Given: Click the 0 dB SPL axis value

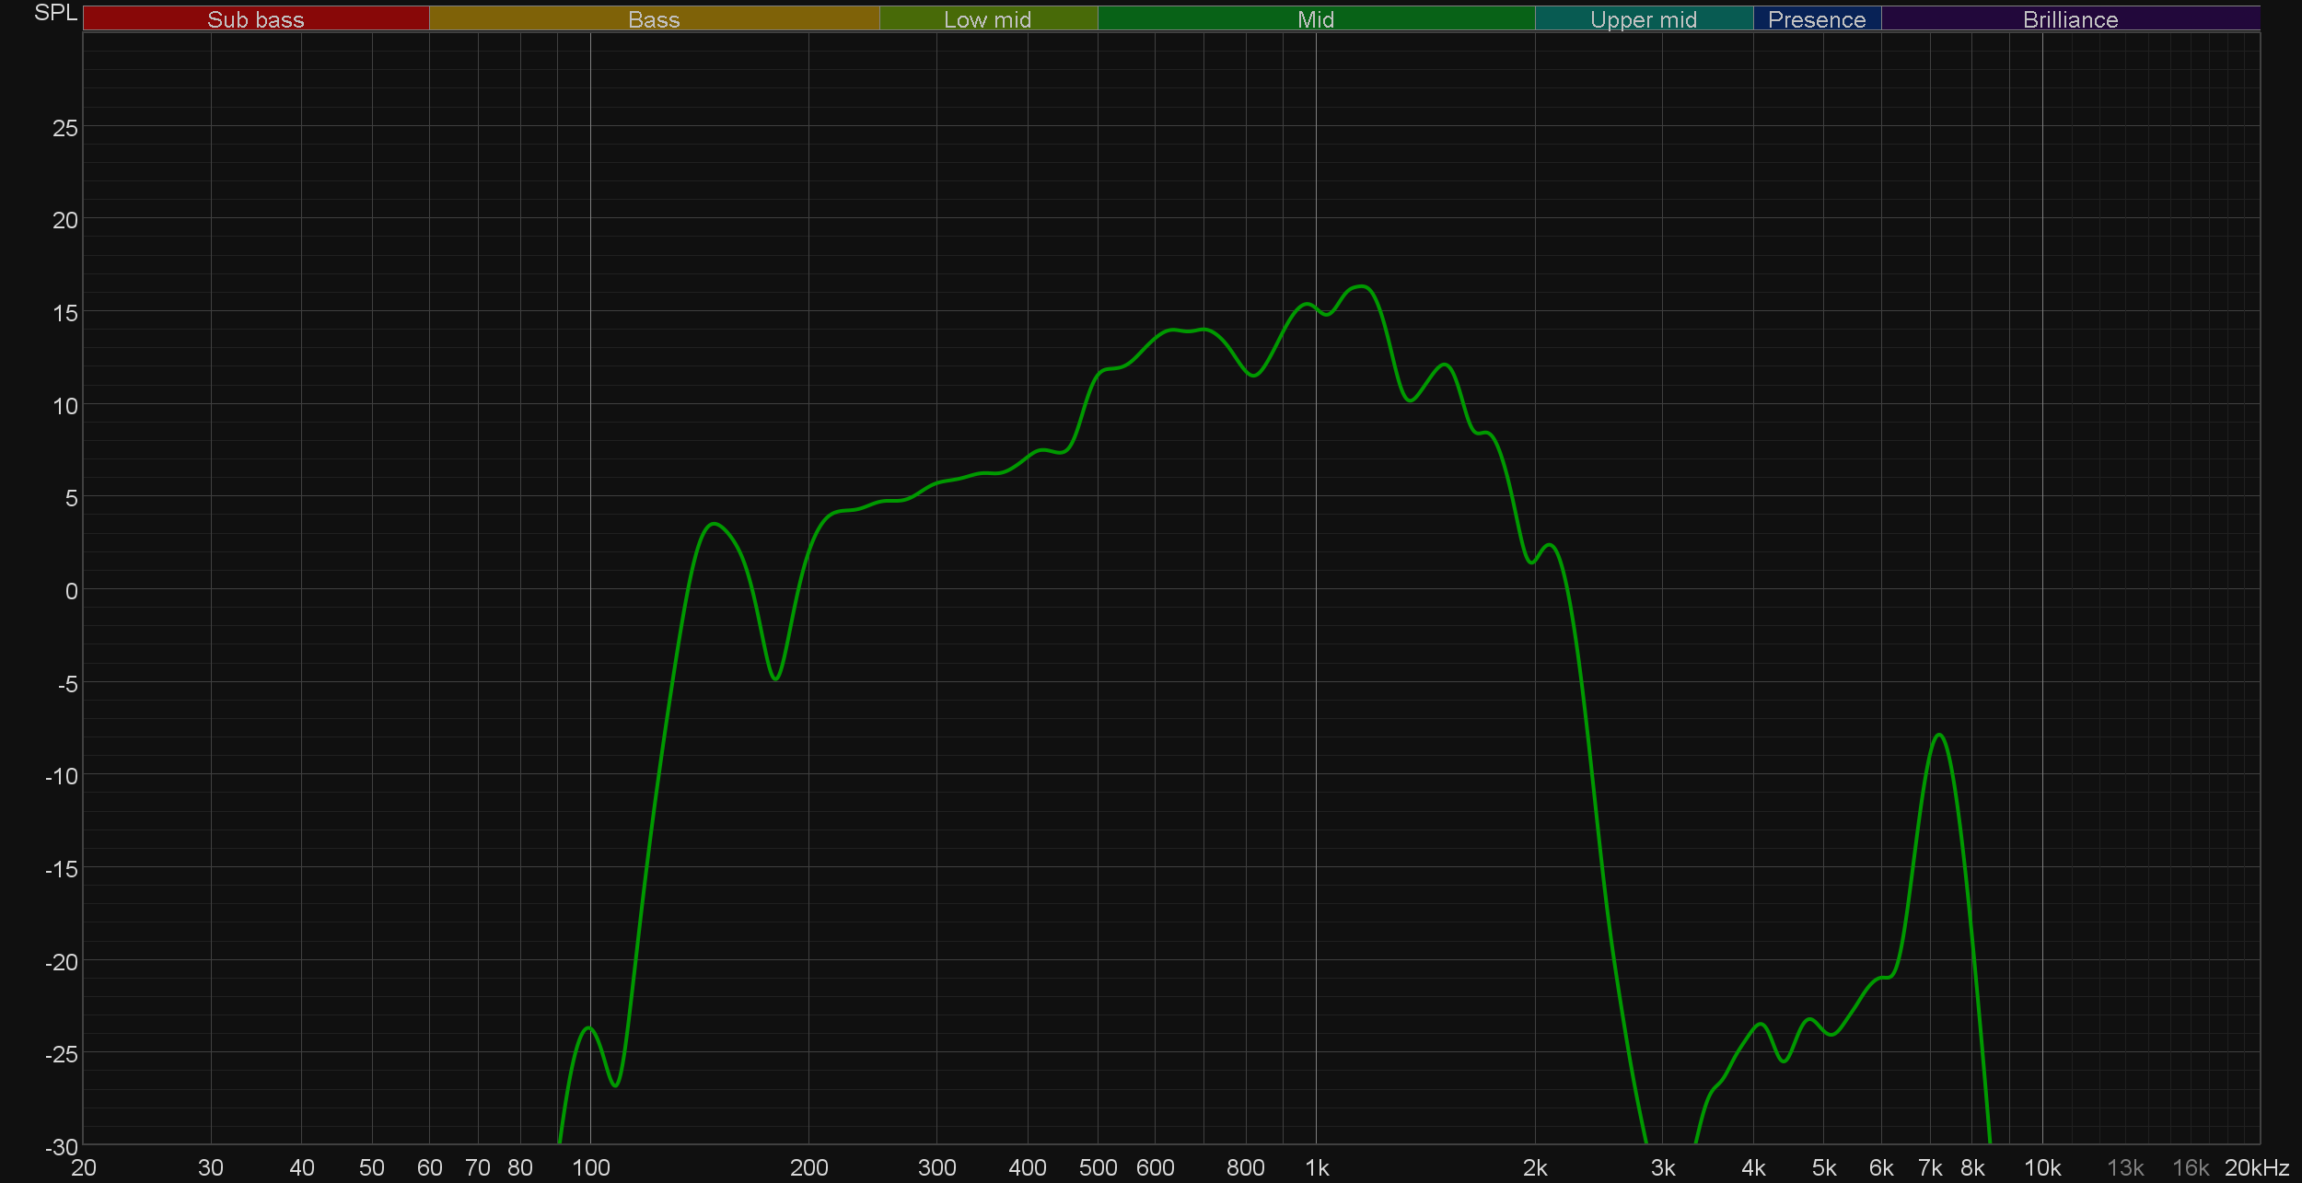Looking at the screenshot, I should [71, 591].
